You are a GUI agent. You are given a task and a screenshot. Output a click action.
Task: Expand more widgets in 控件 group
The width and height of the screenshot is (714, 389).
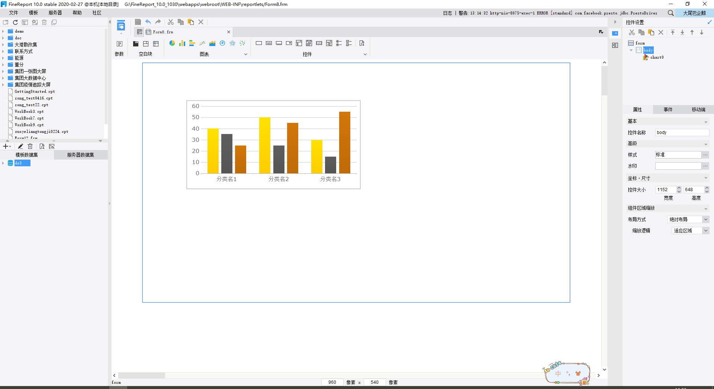[x=365, y=54]
